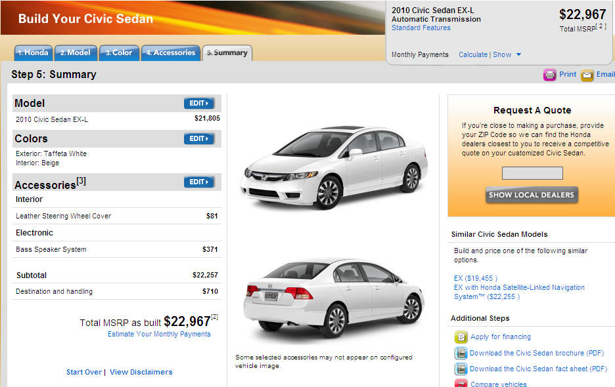
Task: Download the Civic Sedan fact sheet PDF
Action: point(538,369)
